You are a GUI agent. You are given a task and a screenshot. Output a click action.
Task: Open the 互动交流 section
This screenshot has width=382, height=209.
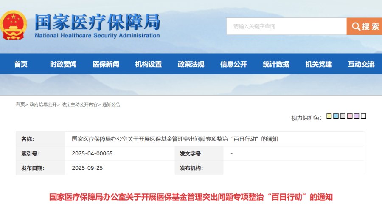coord(361,64)
